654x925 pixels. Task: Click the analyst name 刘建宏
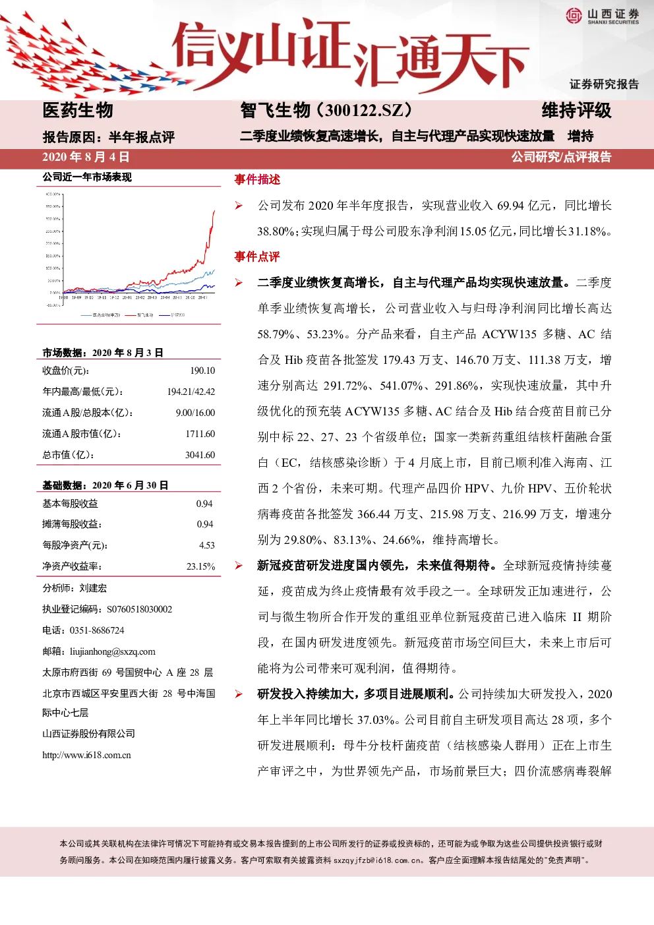click(93, 588)
